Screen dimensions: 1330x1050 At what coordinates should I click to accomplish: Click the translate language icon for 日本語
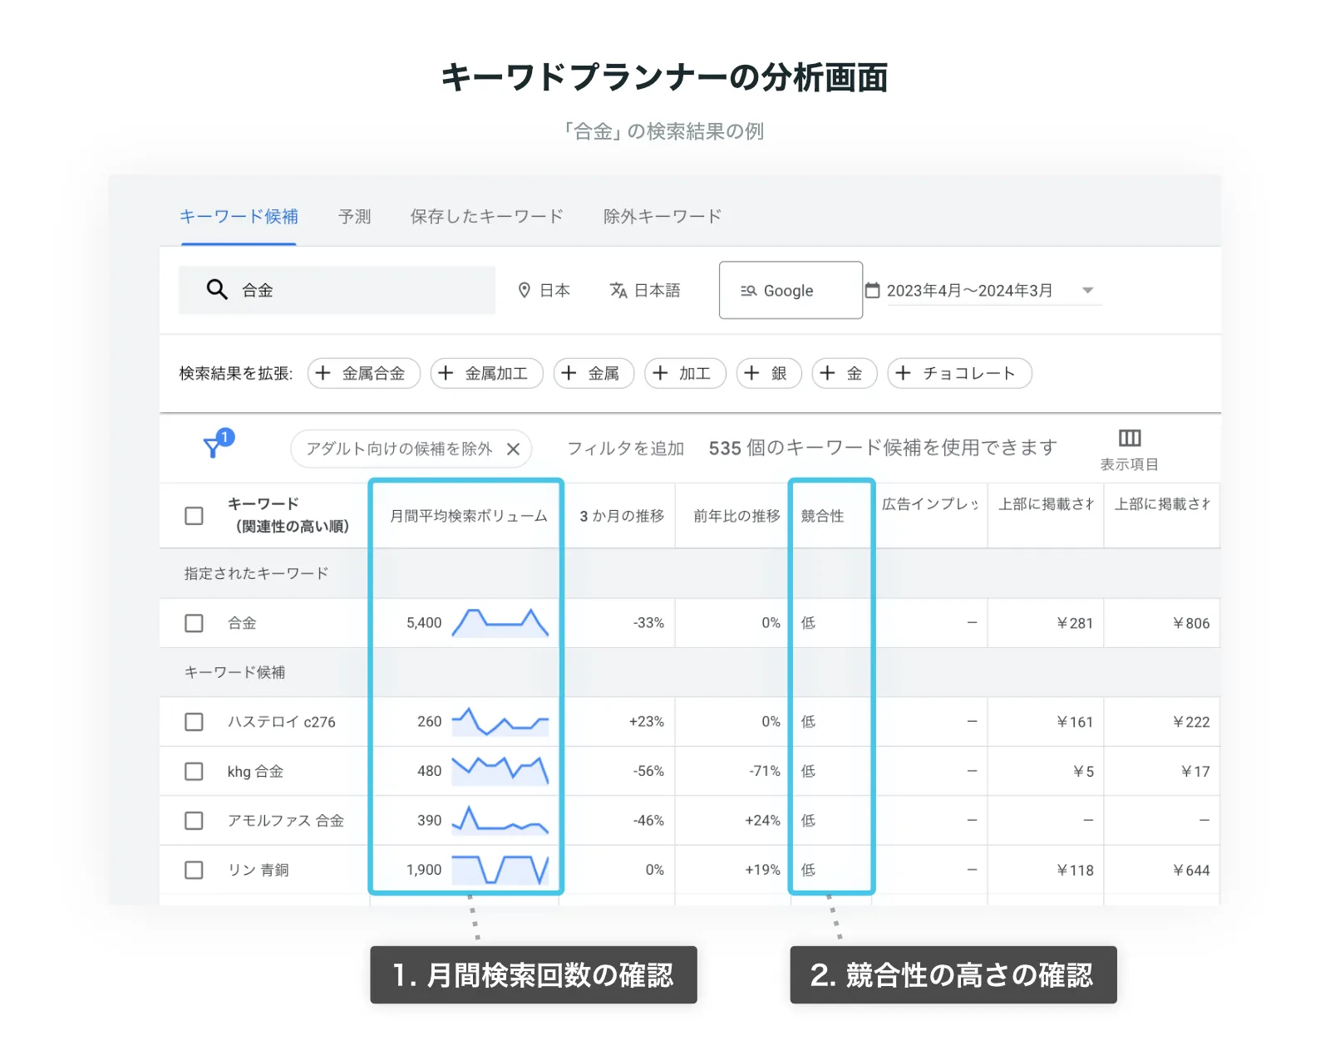click(618, 290)
